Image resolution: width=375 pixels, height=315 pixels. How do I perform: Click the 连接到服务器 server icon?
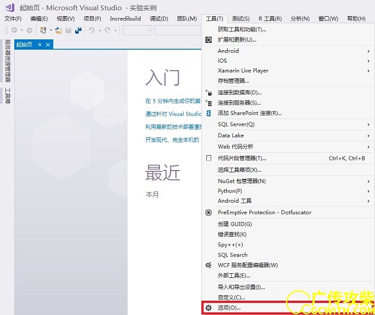209,103
